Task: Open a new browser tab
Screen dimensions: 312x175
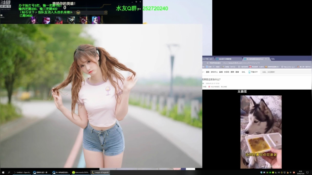Action: coord(273,59)
